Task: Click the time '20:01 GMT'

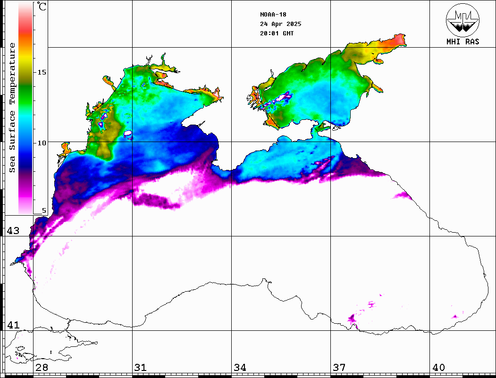Action: coord(277,34)
